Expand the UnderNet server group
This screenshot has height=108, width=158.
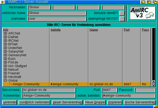5,48
